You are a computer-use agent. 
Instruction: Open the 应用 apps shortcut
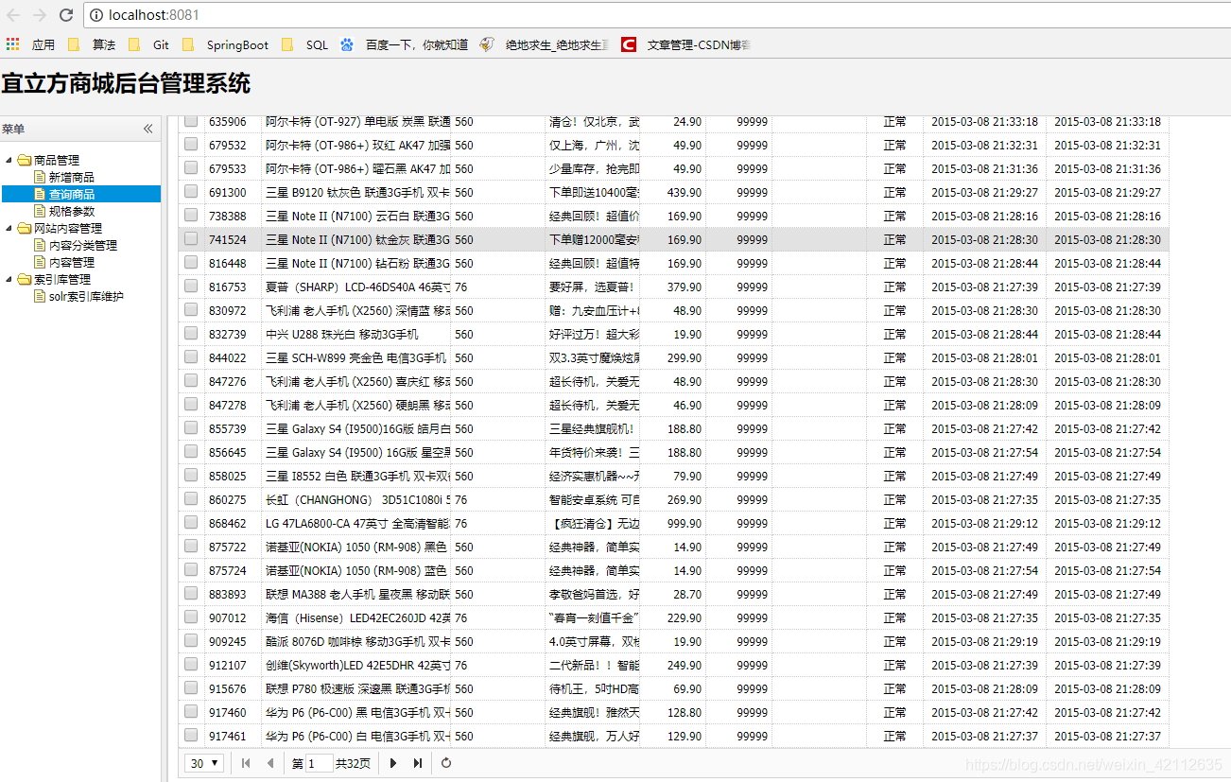[30, 44]
